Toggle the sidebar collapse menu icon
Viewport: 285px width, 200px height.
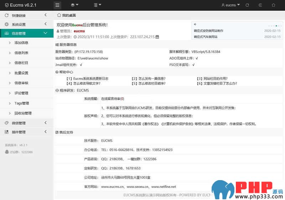(57, 5)
